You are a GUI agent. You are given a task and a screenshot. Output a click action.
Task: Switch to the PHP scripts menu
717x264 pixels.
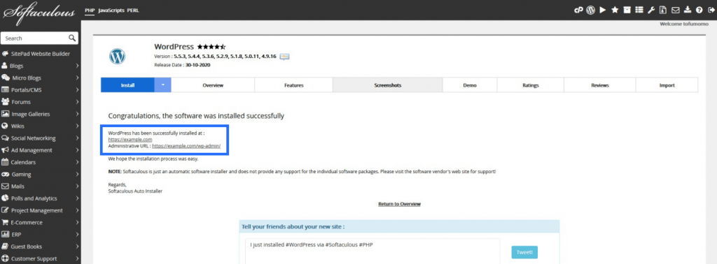click(x=90, y=10)
